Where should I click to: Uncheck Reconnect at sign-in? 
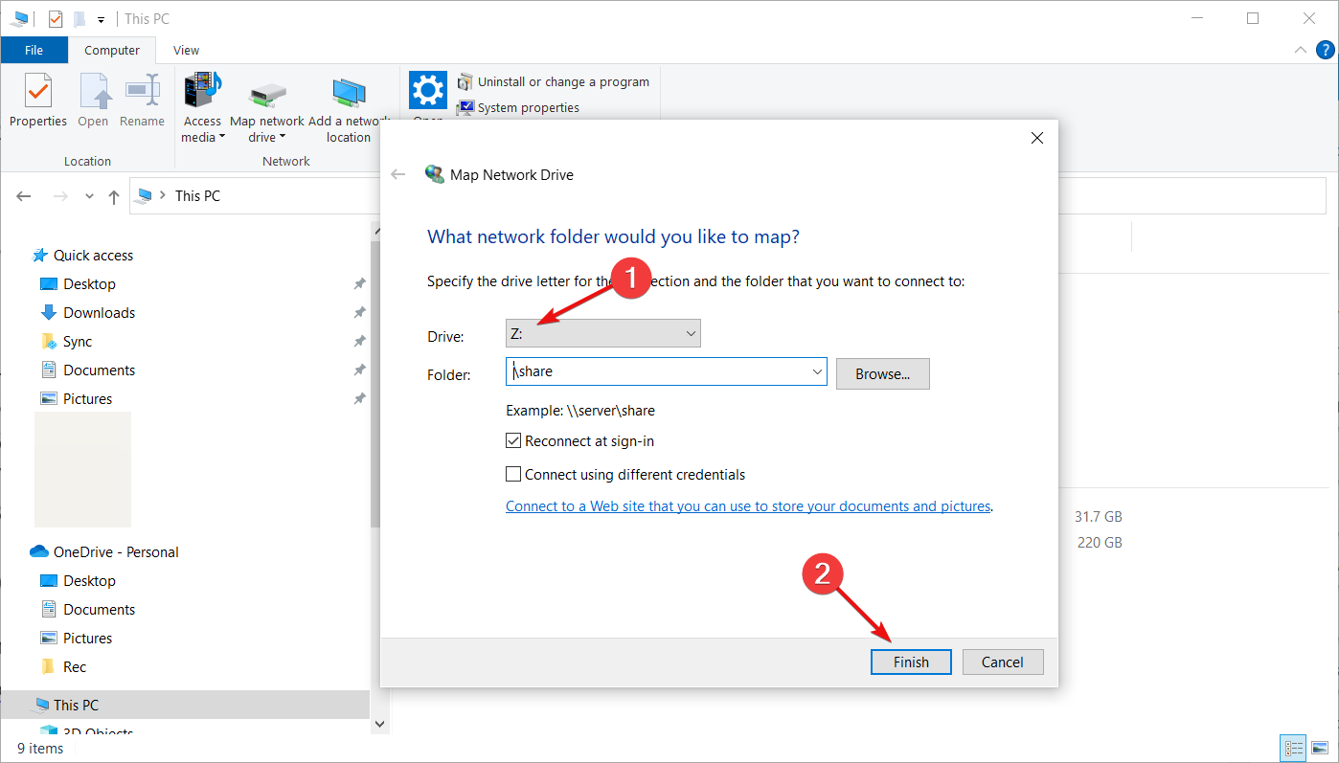[513, 441]
